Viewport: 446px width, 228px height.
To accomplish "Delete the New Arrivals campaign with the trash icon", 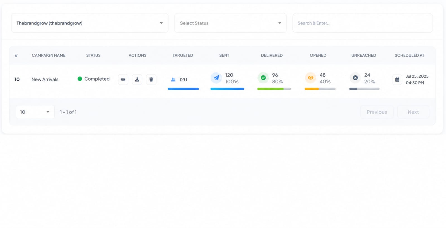I will coord(151,79).
